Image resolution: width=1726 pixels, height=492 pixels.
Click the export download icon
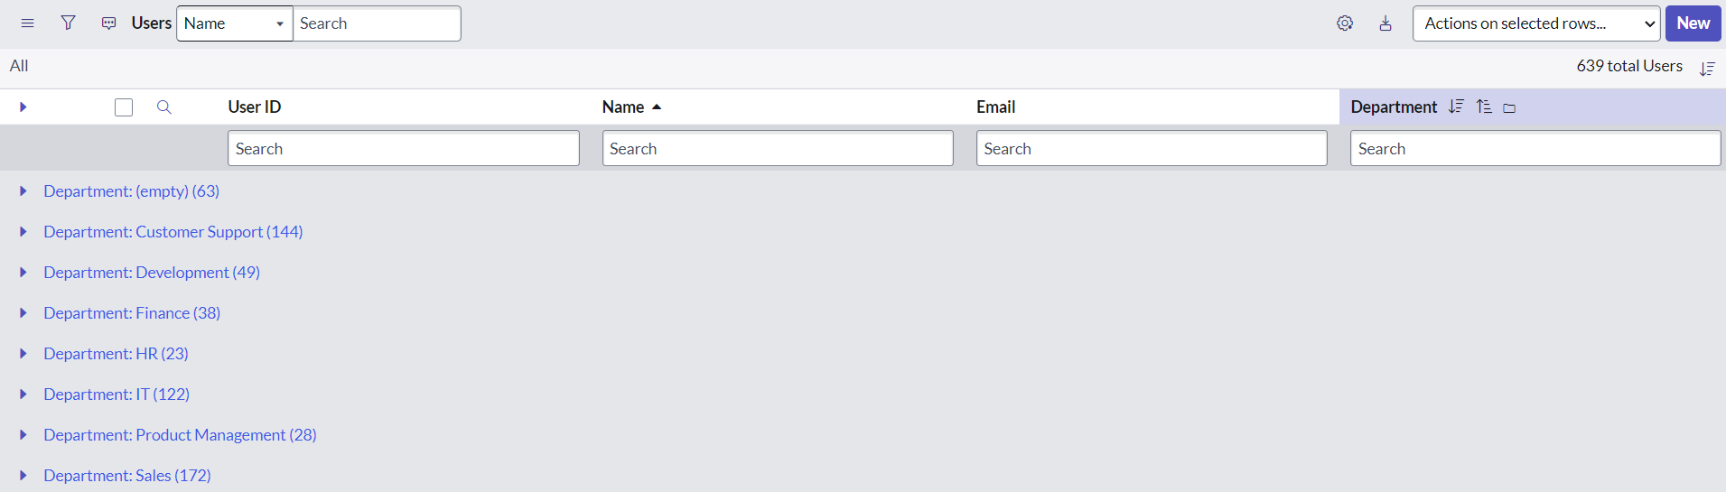click(x=1385, y=23)
